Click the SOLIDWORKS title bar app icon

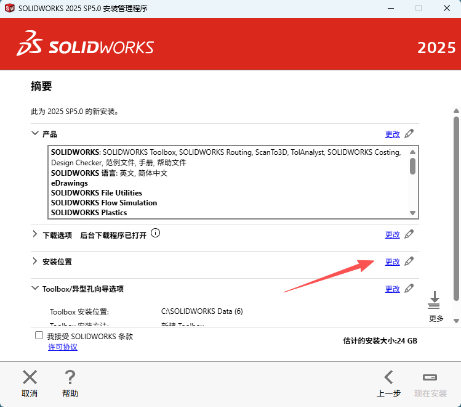[x=10, y=8]
